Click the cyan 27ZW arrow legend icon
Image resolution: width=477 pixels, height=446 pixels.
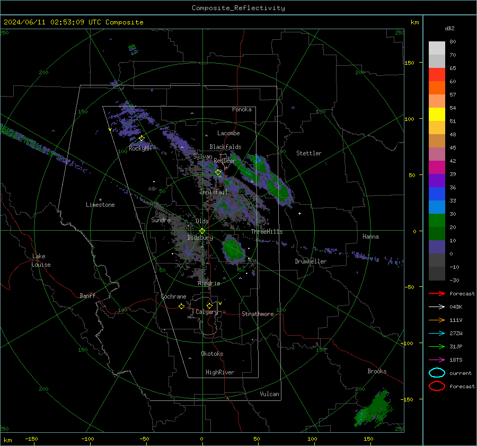437,334
